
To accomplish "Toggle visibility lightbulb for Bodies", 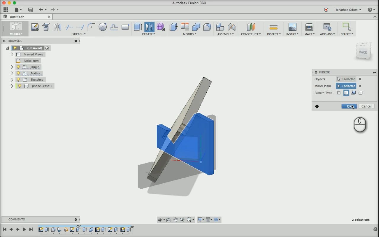I will click(x=18, y=73).
